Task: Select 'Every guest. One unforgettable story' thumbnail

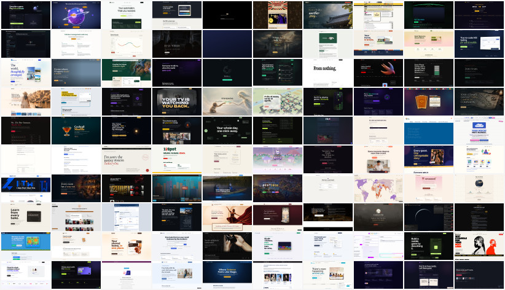Action: pos(429,160)
